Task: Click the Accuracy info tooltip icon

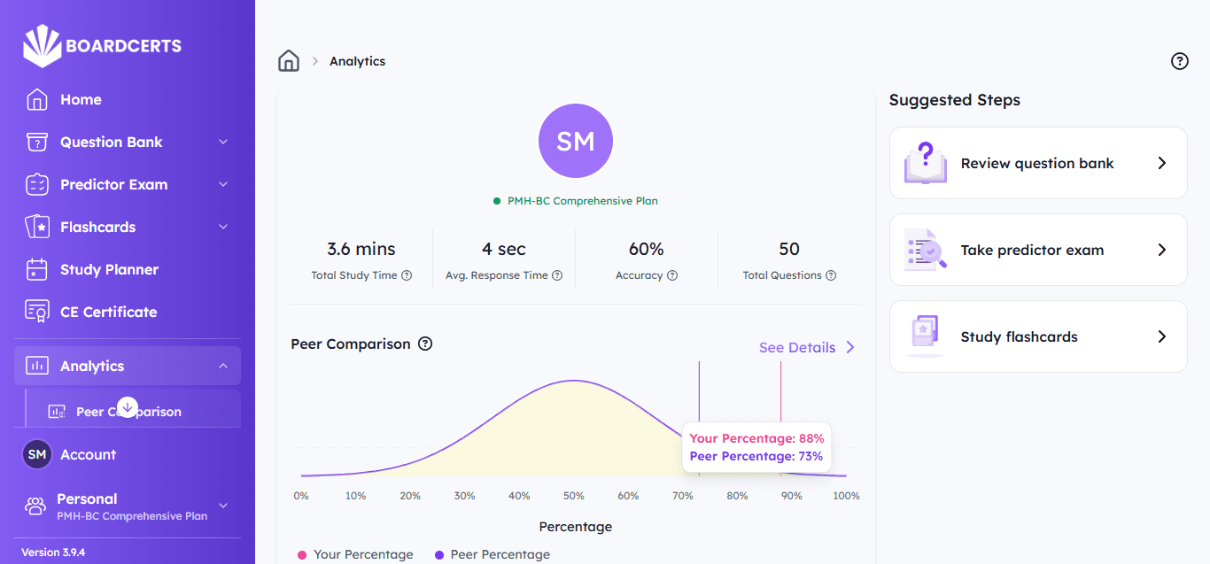Action: [x=674, y=275]
